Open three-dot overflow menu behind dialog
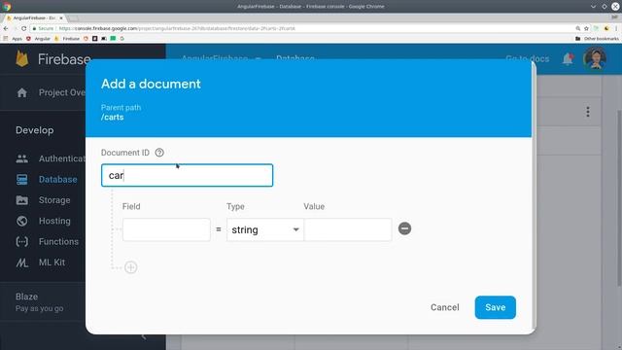 coord(588,112)
